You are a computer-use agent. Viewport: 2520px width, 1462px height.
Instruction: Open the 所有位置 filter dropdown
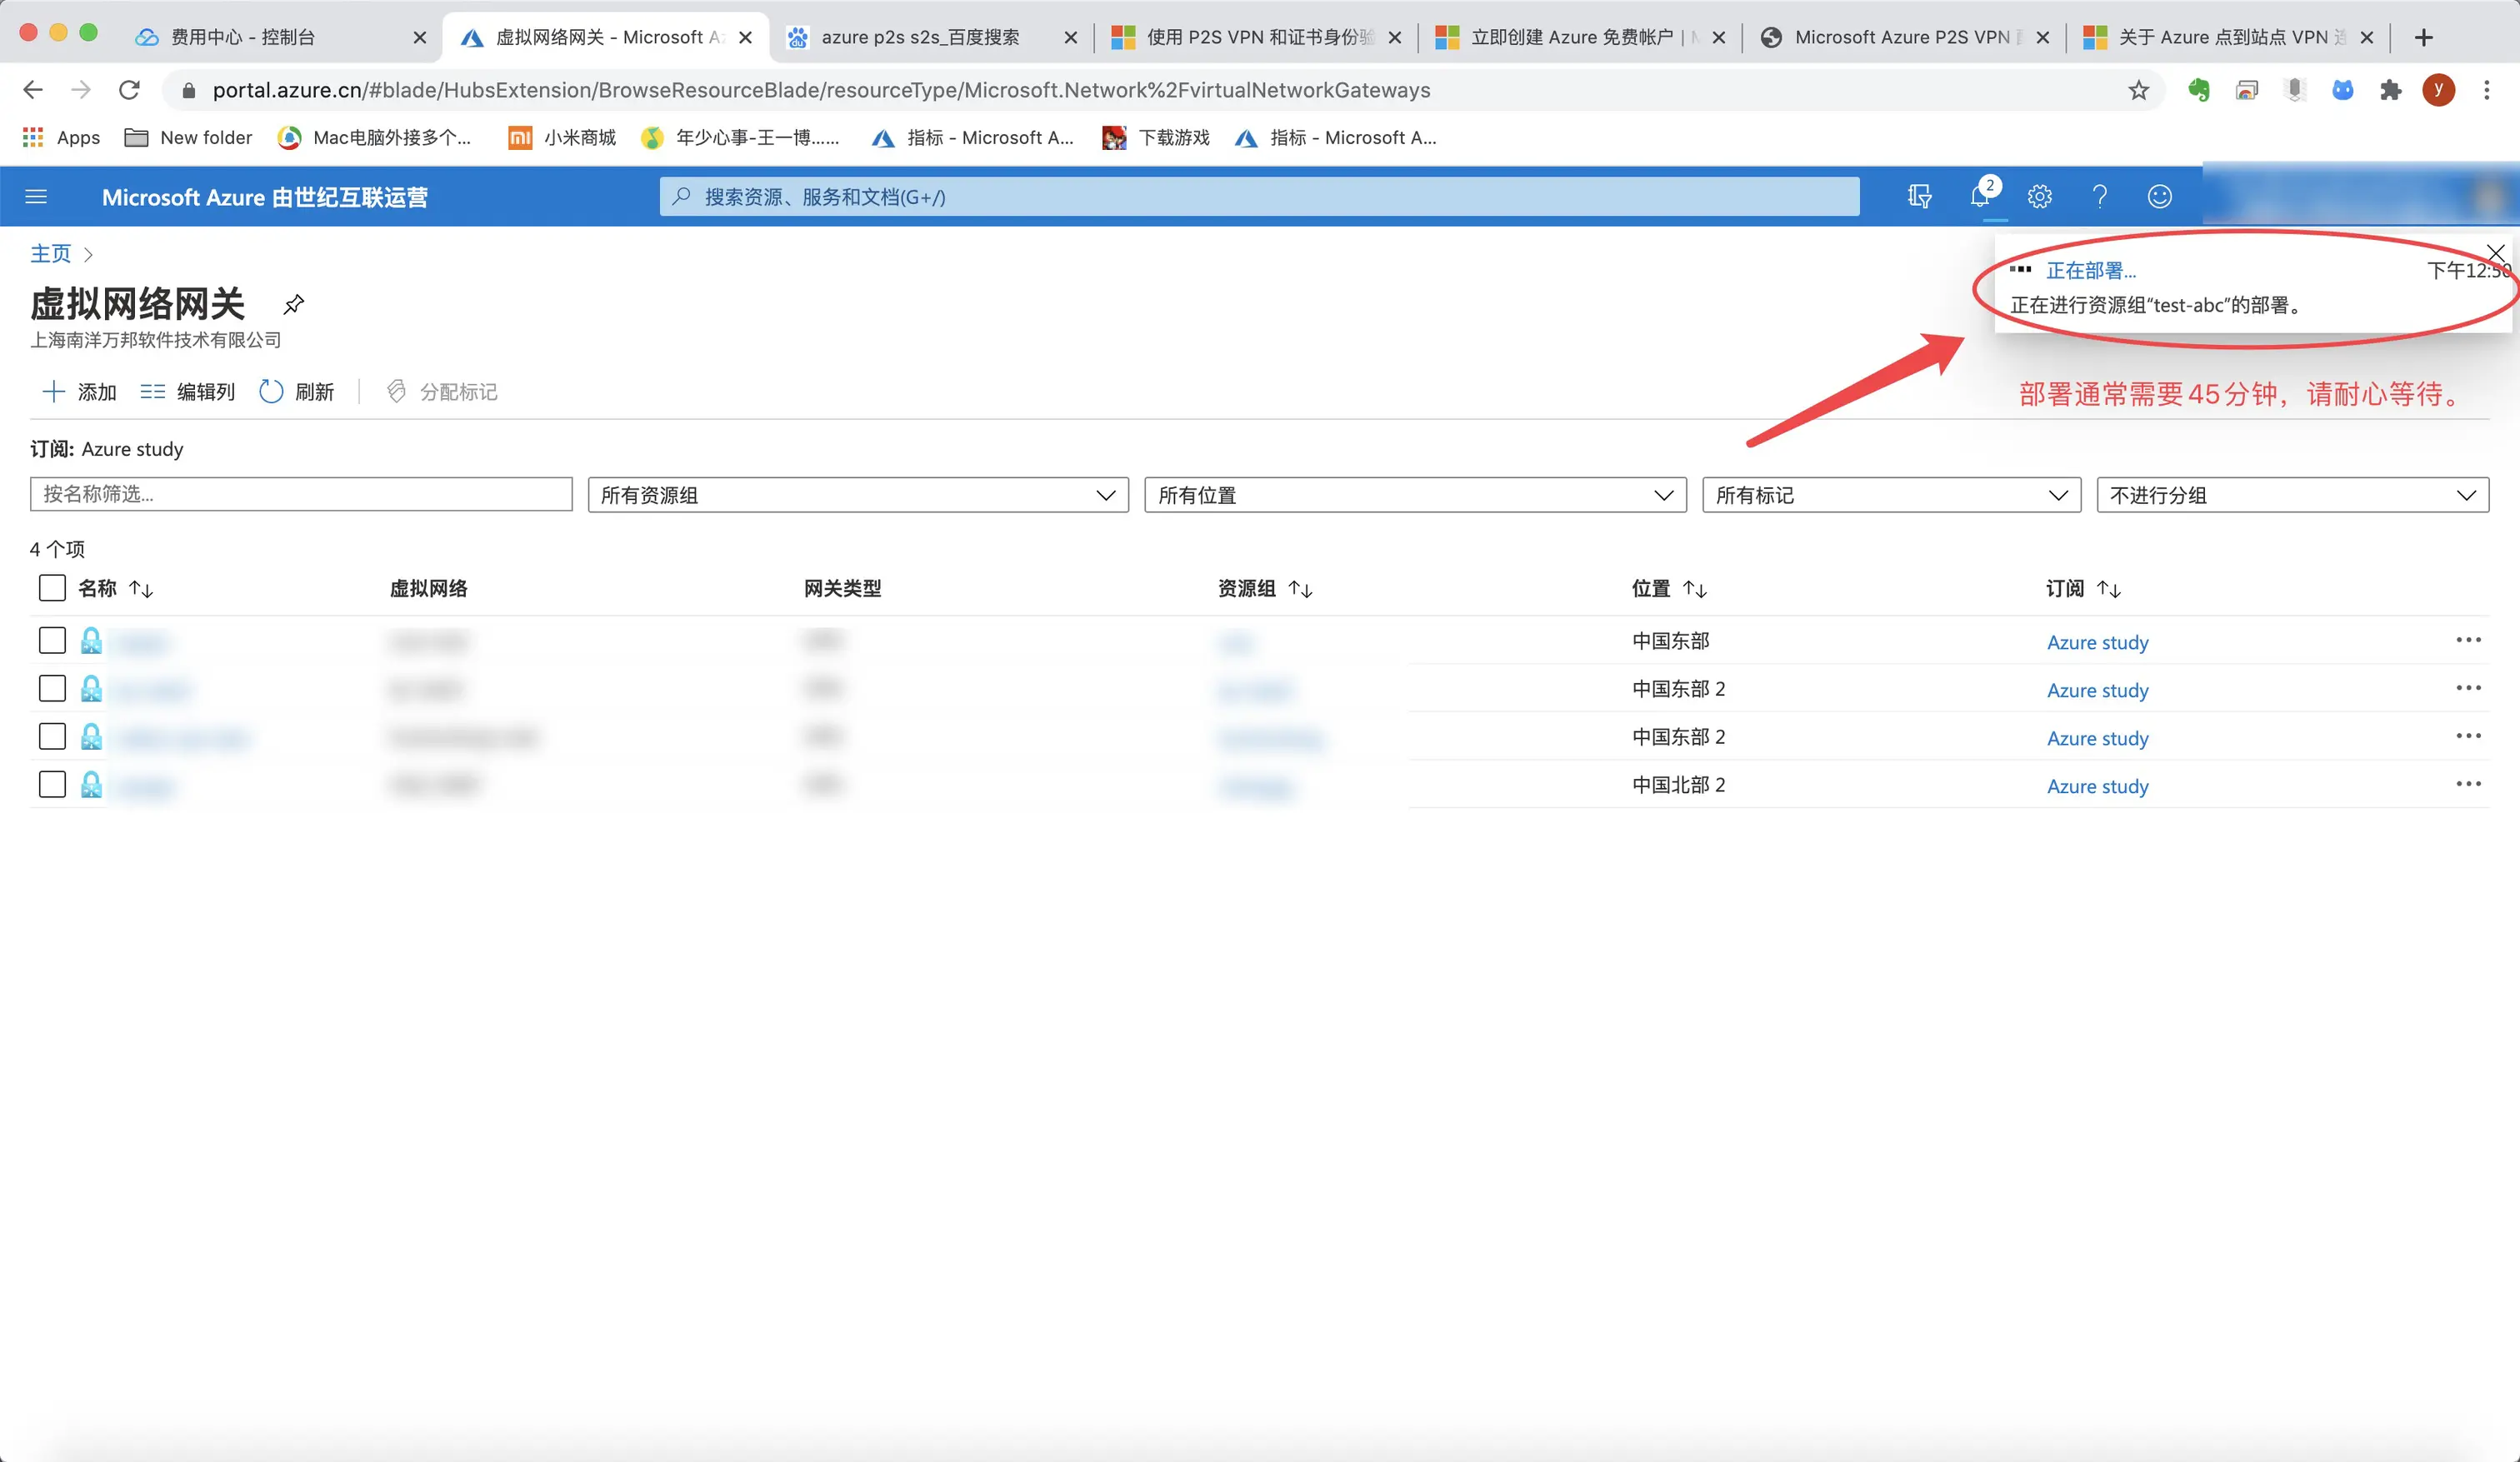click(x=1415, y=495)
